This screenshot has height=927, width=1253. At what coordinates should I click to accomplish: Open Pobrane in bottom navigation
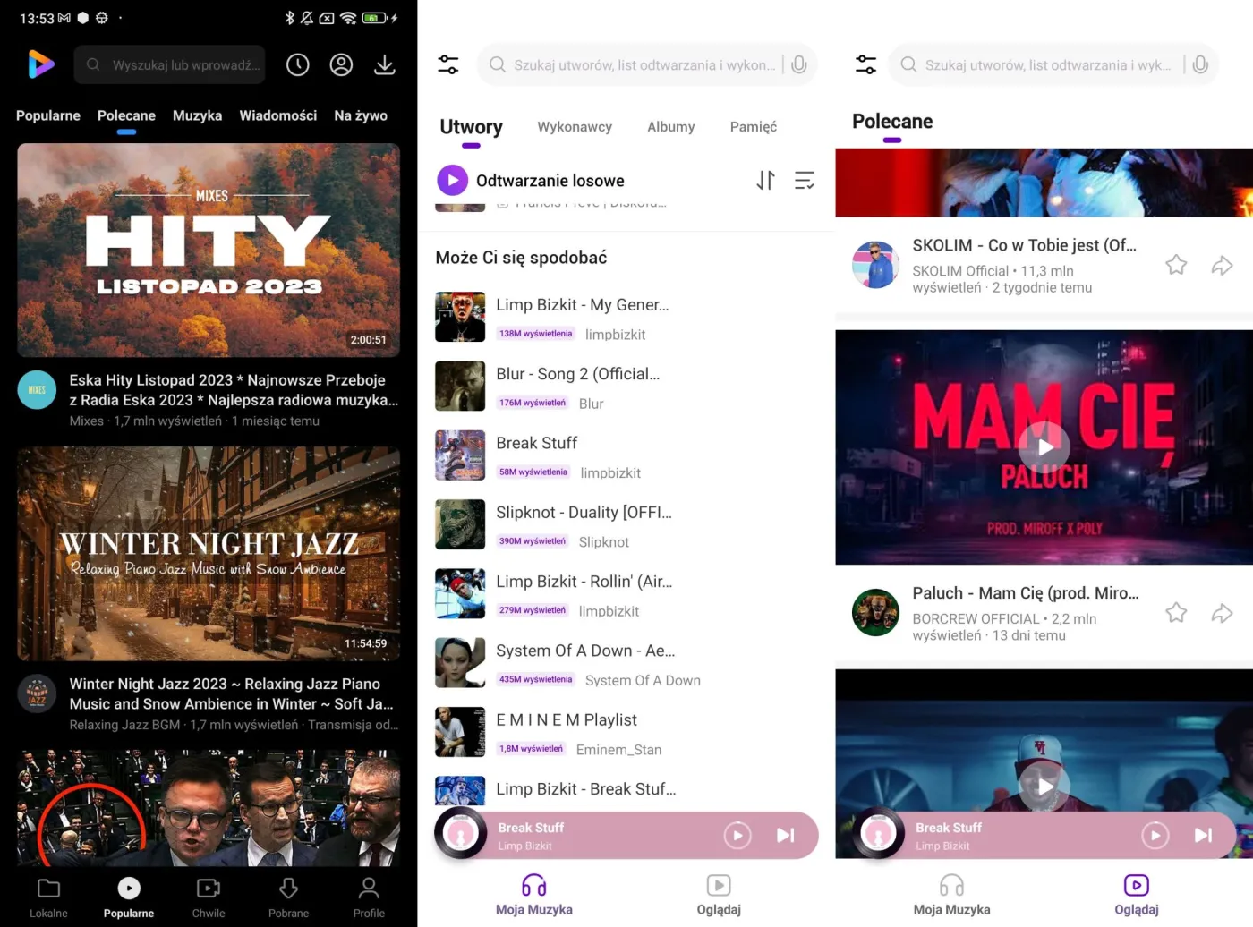[288, 897]
